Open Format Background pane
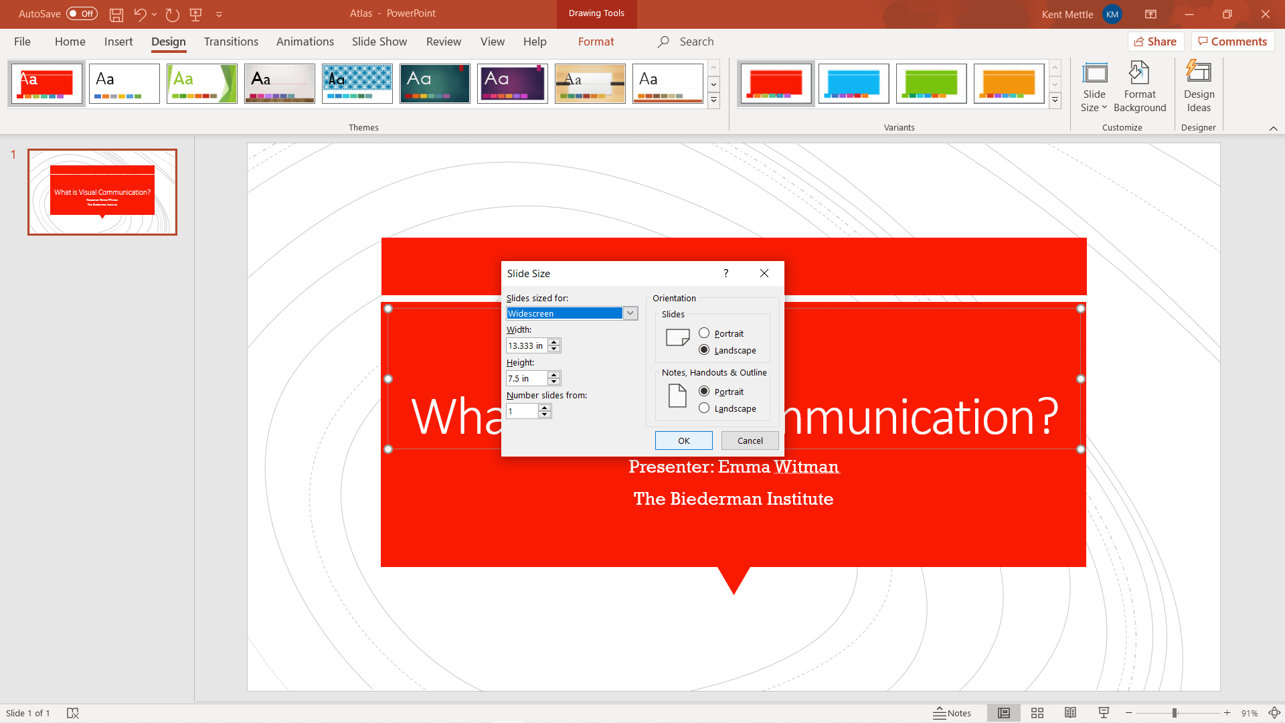Viewport: 1285px width, 723px height. [x=1139, y=87]
